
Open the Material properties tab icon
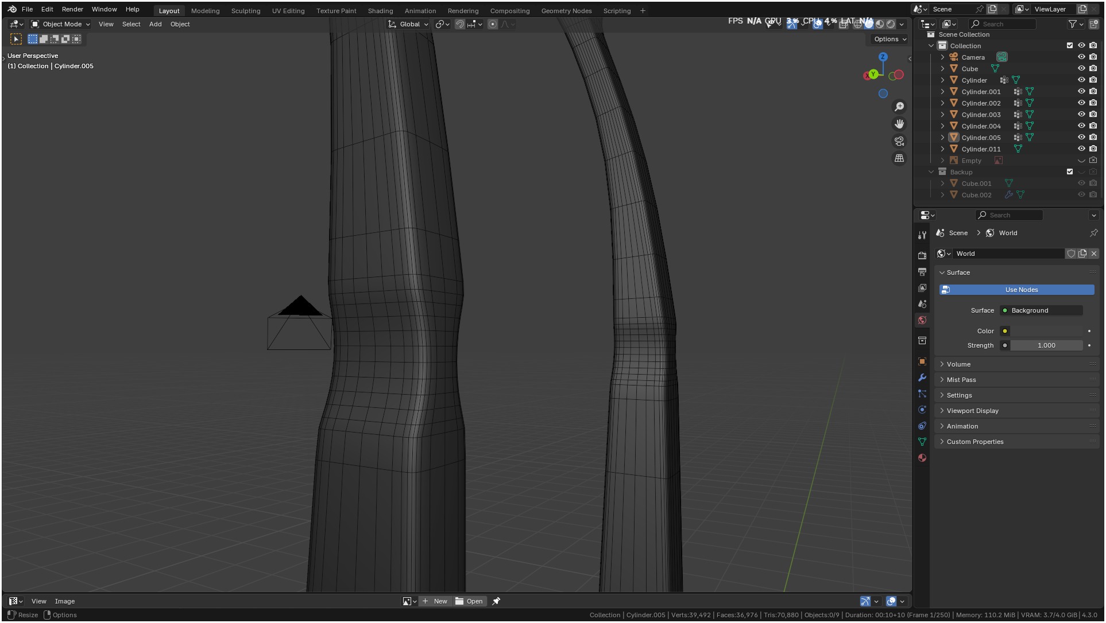coord(922,458)
